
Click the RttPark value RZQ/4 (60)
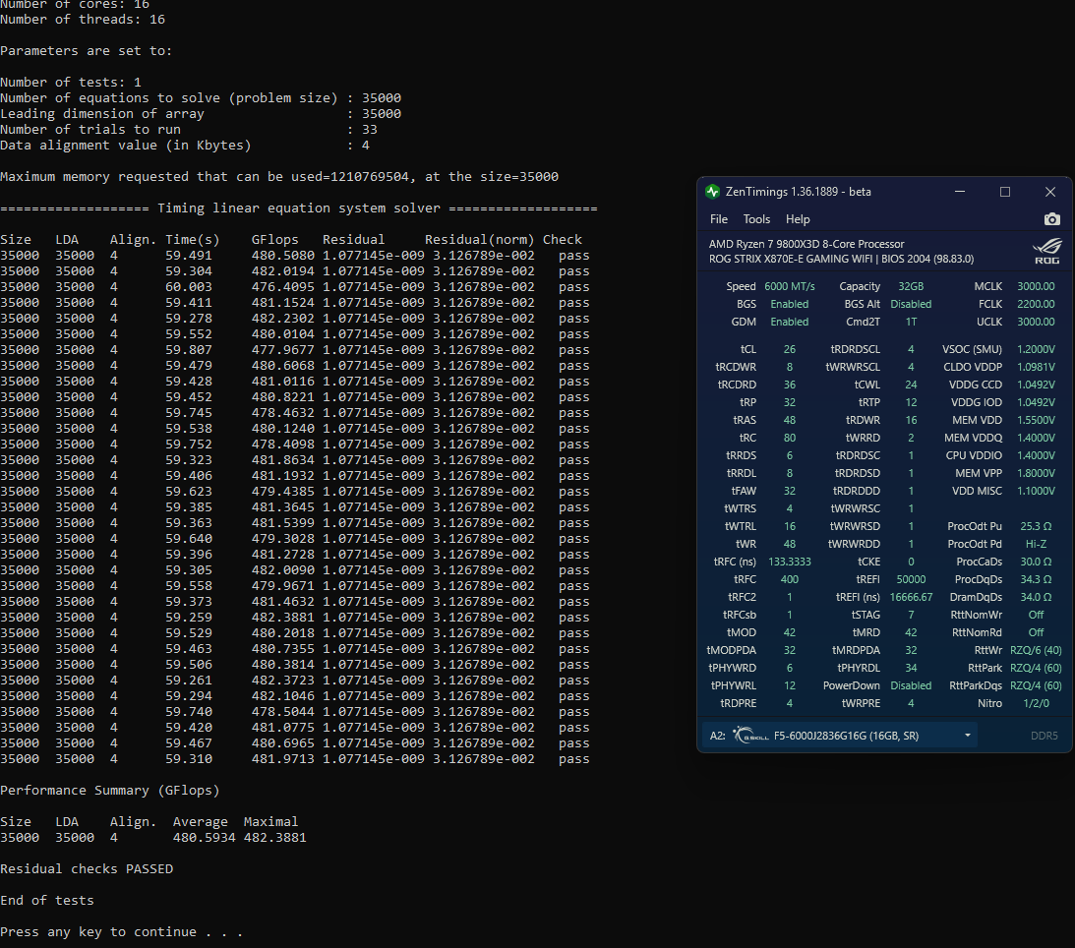click(1036, 669)
